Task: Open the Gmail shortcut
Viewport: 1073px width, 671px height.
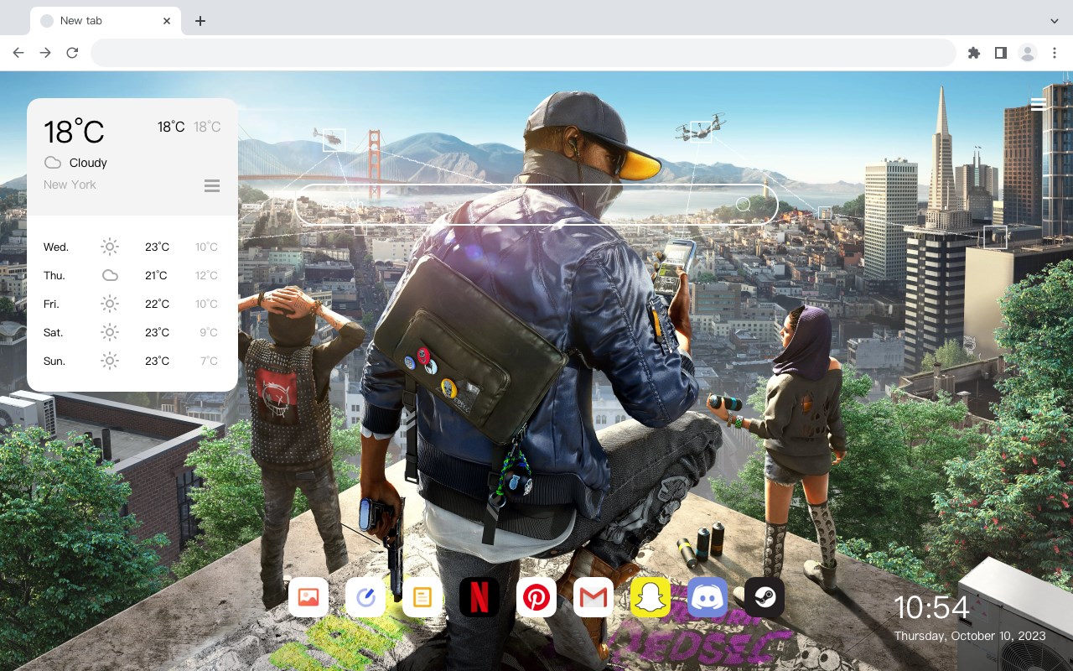Action: [594, 597]
